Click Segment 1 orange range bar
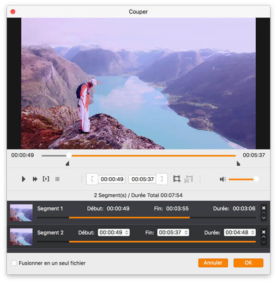 coord(129,217)
